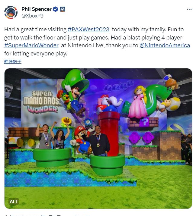Click the Princess Peach statue in photo
Image resolution: width=196 pixels, height=216 pixels.
pos(138,102)
